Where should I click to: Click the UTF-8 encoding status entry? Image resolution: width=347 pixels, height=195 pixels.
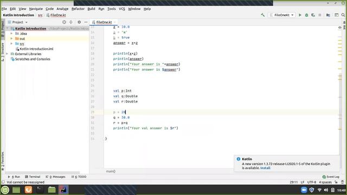click(312, 182)
